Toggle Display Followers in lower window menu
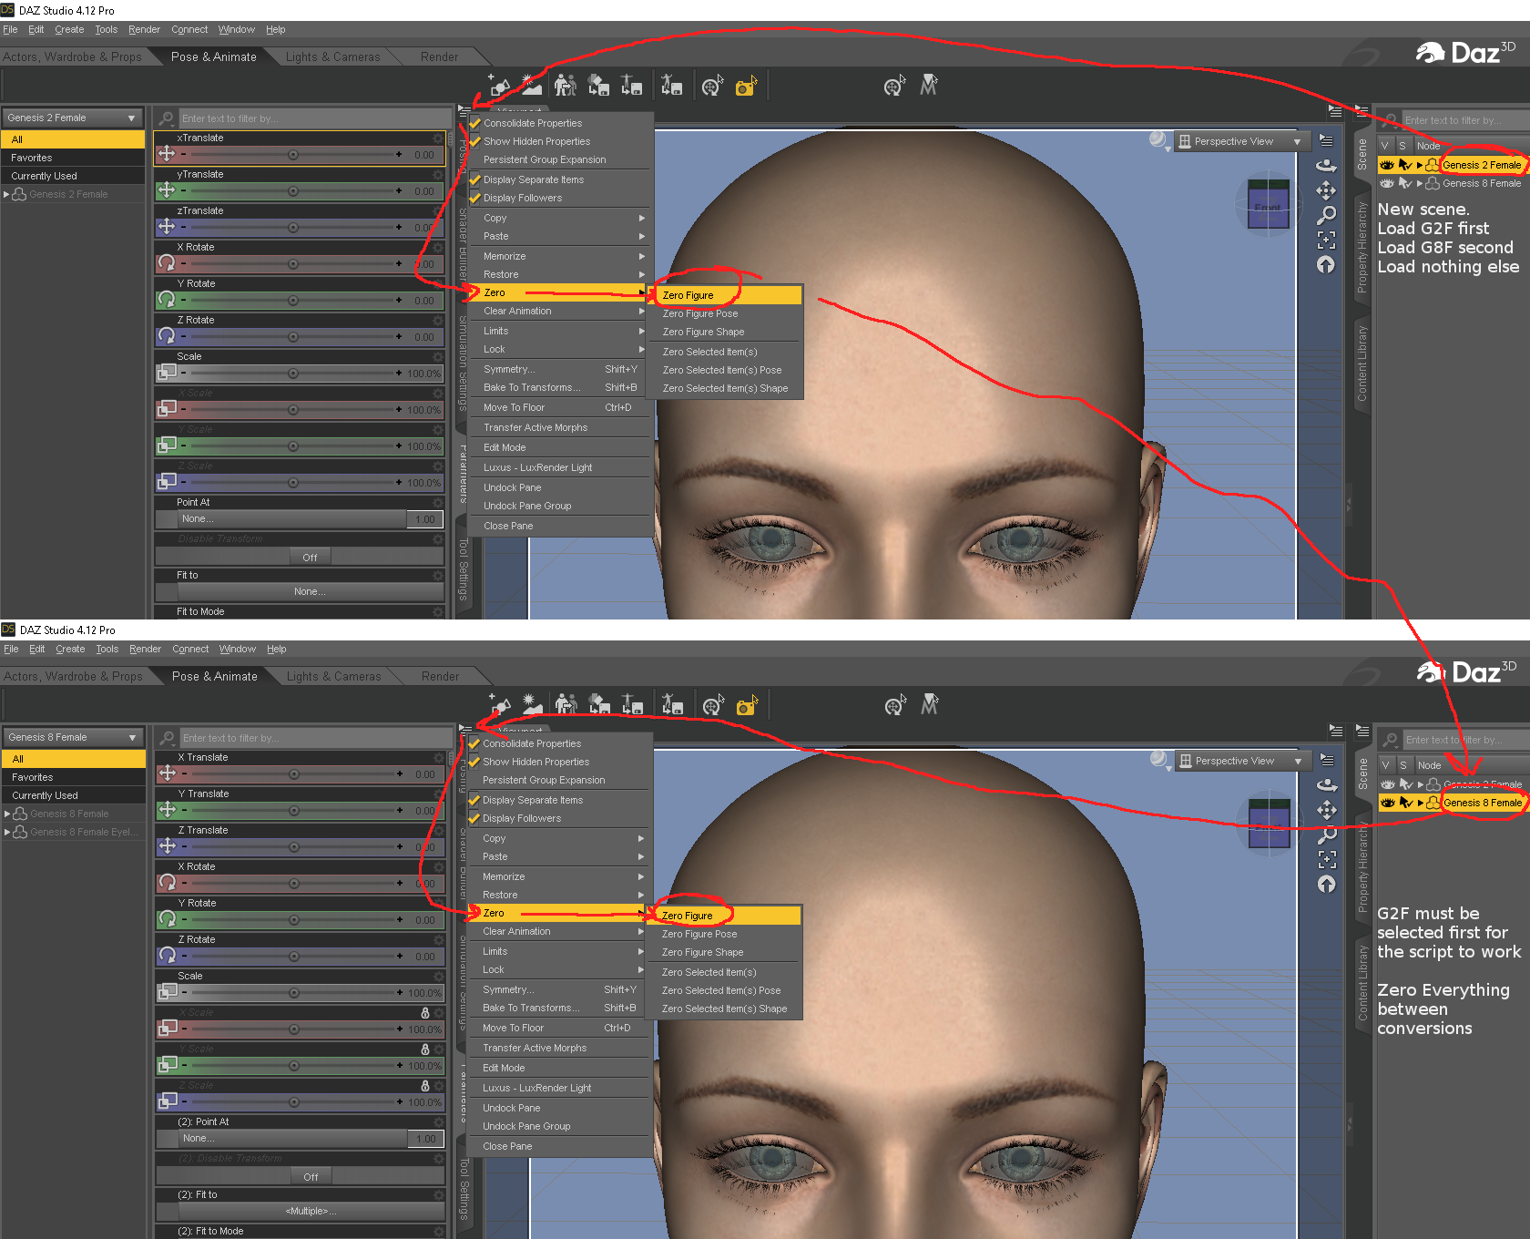Screen dimensions: 1530x1239 pos(474,818)
